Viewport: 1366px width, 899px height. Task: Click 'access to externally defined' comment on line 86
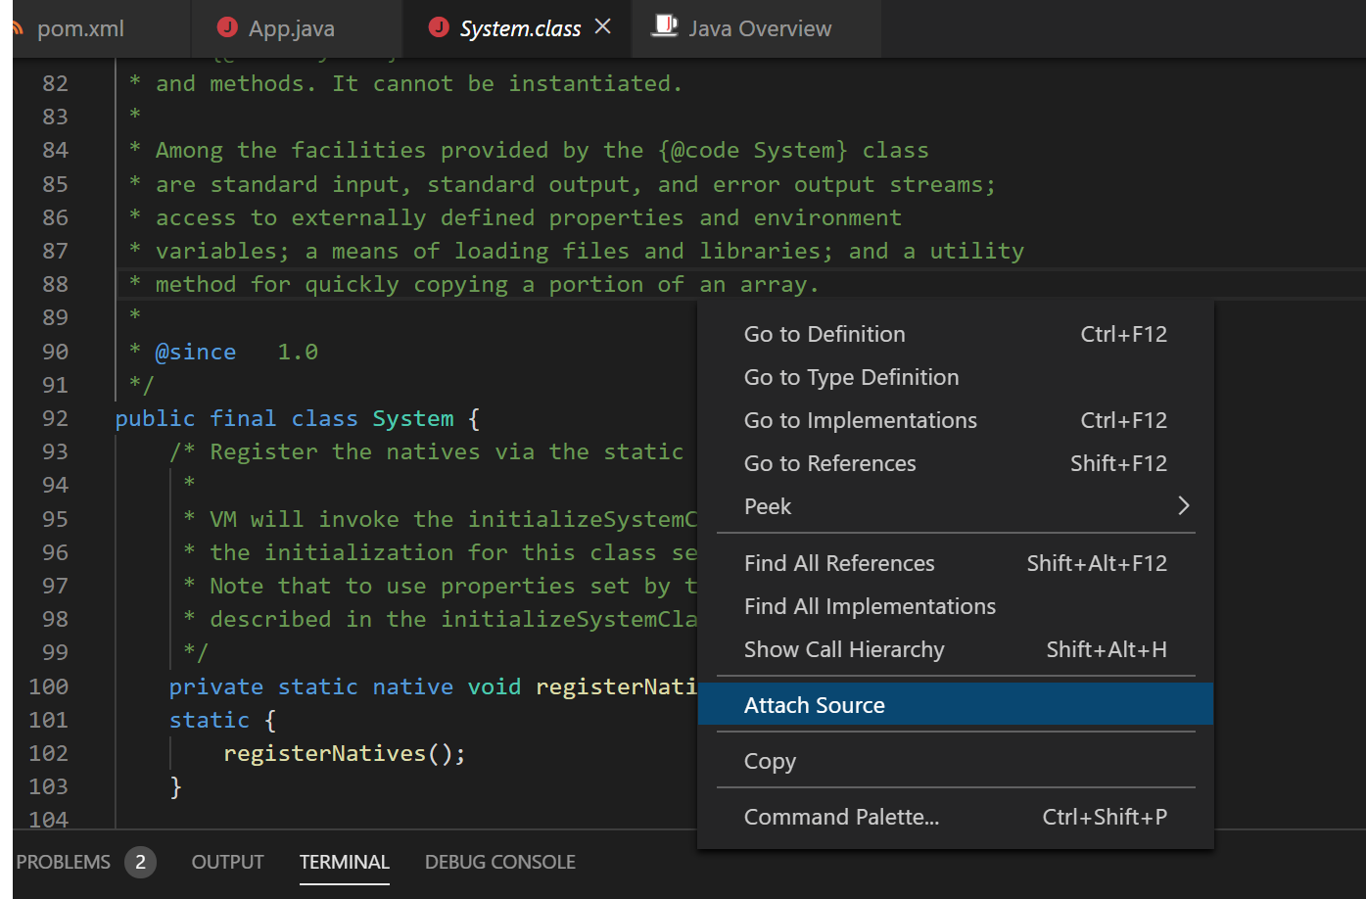pos(515,217)
